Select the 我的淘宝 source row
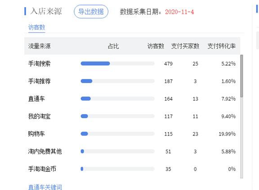 click(x=132, y=116)
